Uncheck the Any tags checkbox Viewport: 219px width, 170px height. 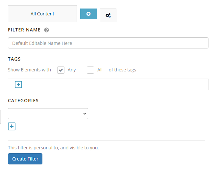pos(61,70)
